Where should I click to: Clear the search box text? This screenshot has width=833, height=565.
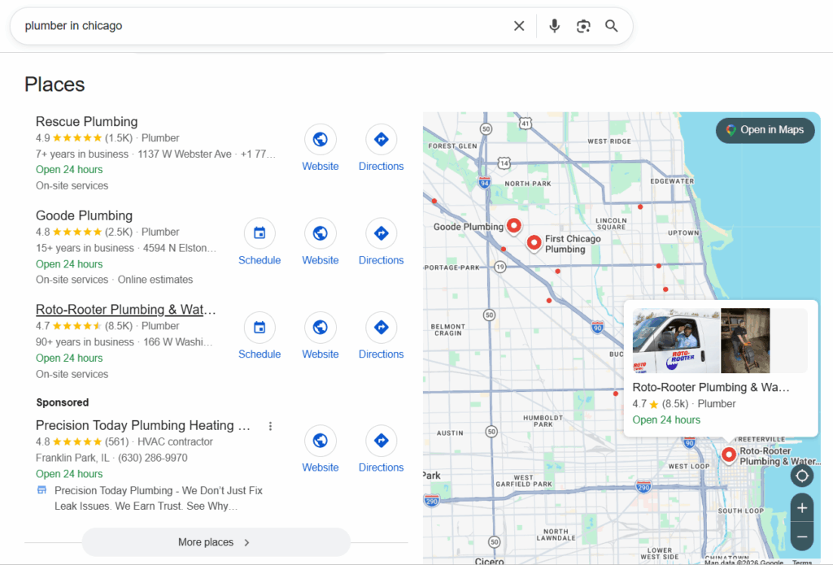(x=519, y=26)
